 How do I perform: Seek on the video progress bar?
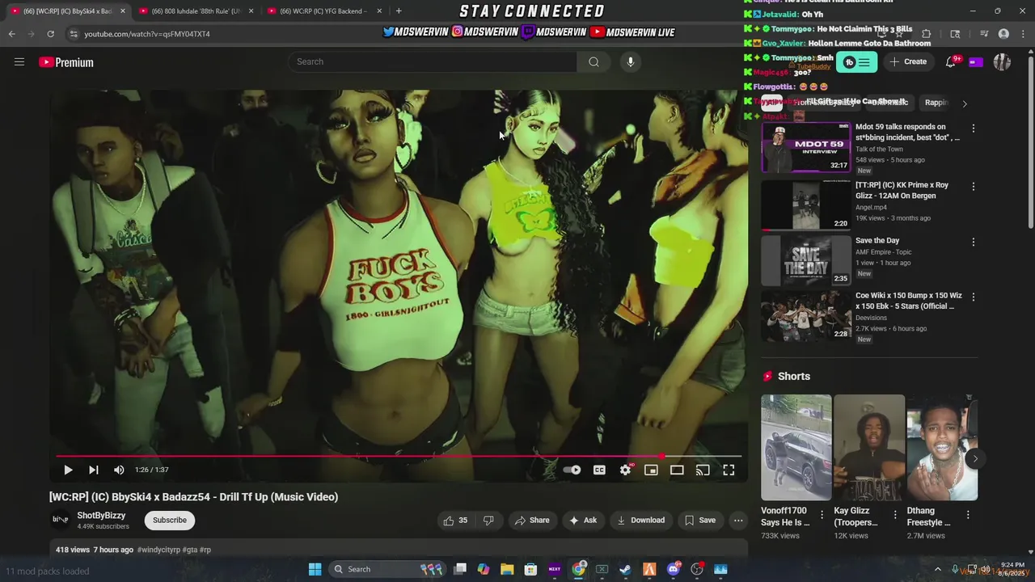[x=399, y=457]
